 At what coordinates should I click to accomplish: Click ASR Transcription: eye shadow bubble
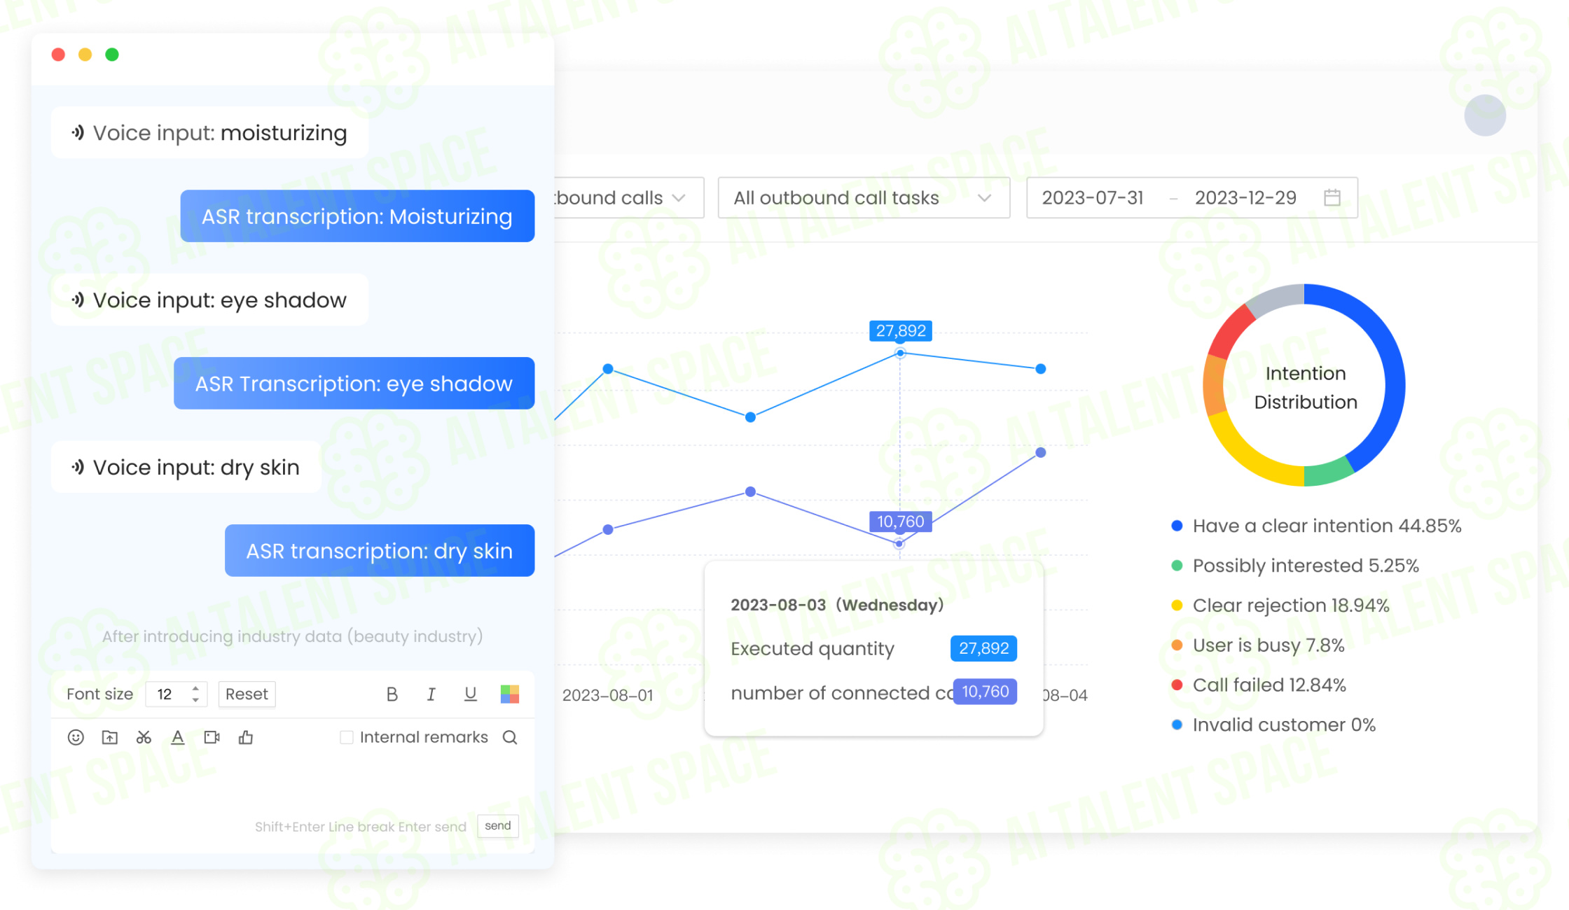(354, 384)
